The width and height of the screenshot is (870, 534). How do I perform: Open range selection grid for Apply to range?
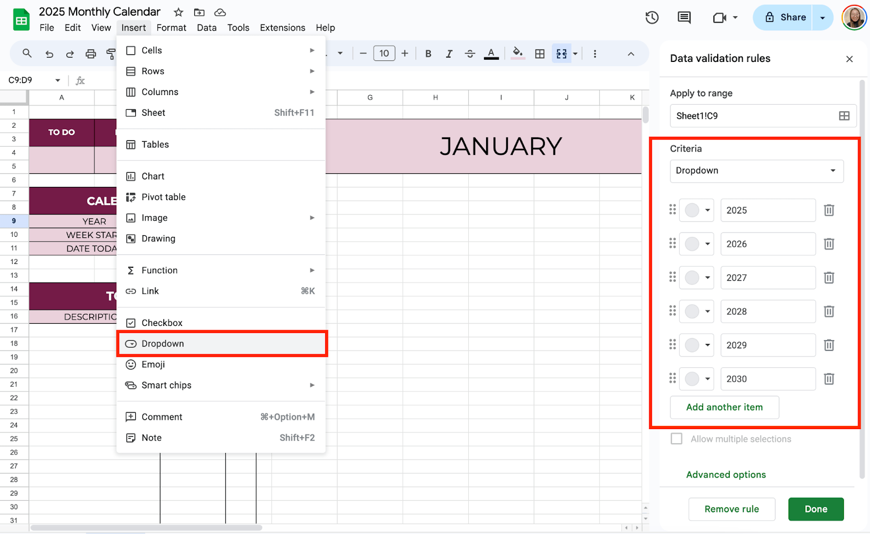coord(844,116)
